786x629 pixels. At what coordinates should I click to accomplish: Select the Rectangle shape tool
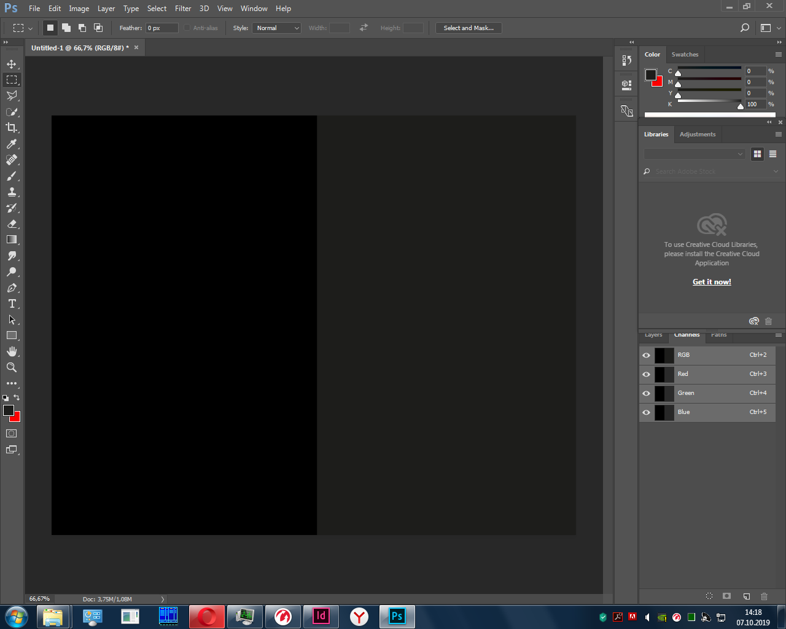point(12,335)
